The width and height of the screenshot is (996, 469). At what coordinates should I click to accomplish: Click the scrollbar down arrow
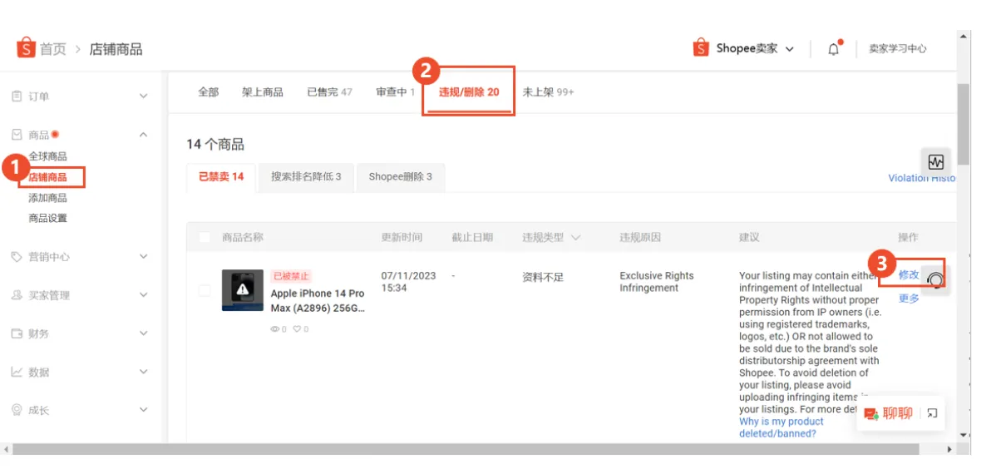point(964,435)
